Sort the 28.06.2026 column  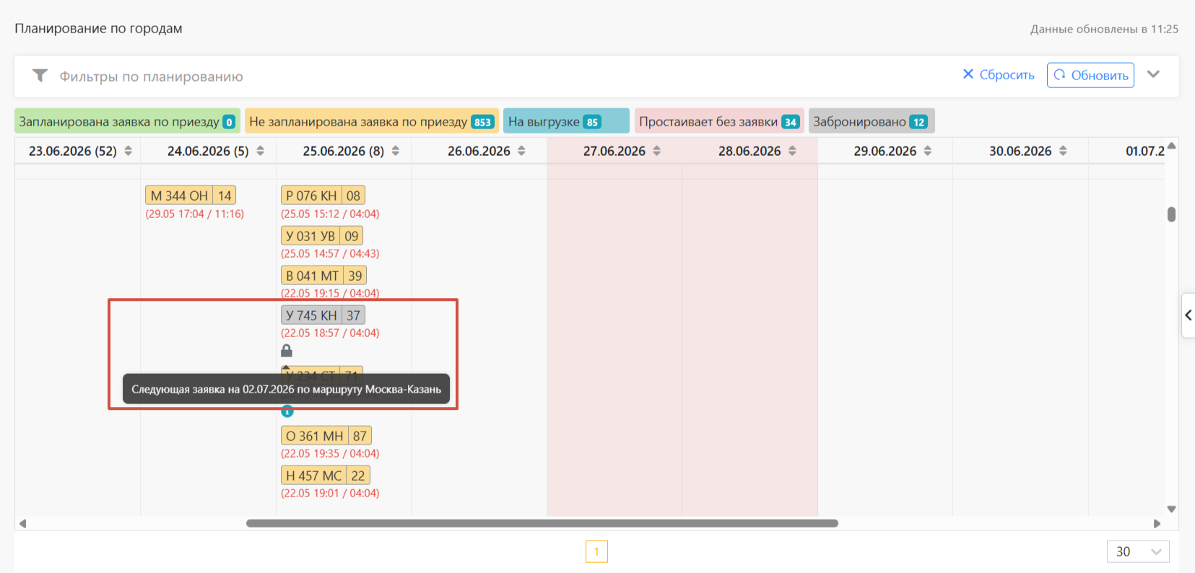[793, 151]
